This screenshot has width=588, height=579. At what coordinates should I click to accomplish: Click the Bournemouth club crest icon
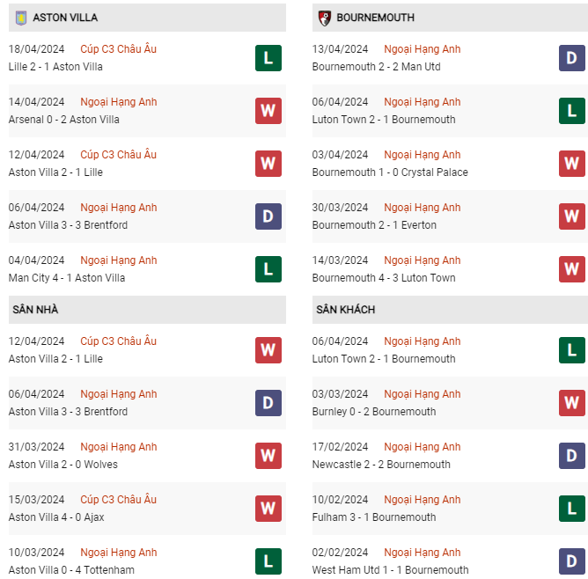pyautogui.click(x=325, y=18)
